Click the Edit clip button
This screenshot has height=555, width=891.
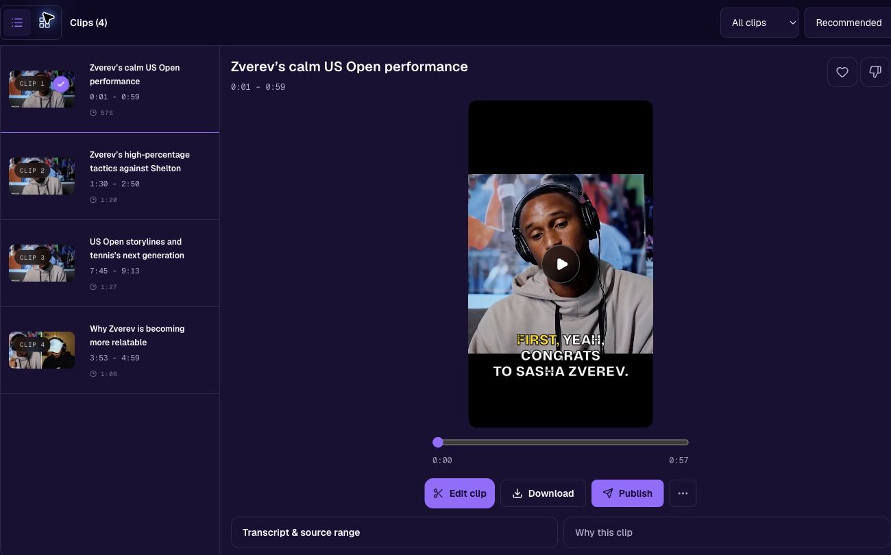pyautogui.click(x=459, y=493)
